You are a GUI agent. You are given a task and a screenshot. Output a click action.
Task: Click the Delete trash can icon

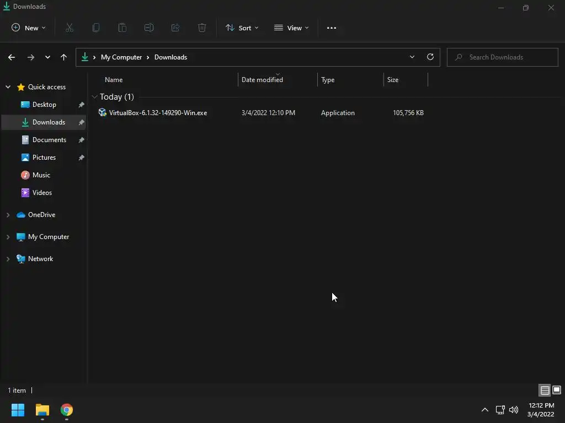click(x=202, y=28)
